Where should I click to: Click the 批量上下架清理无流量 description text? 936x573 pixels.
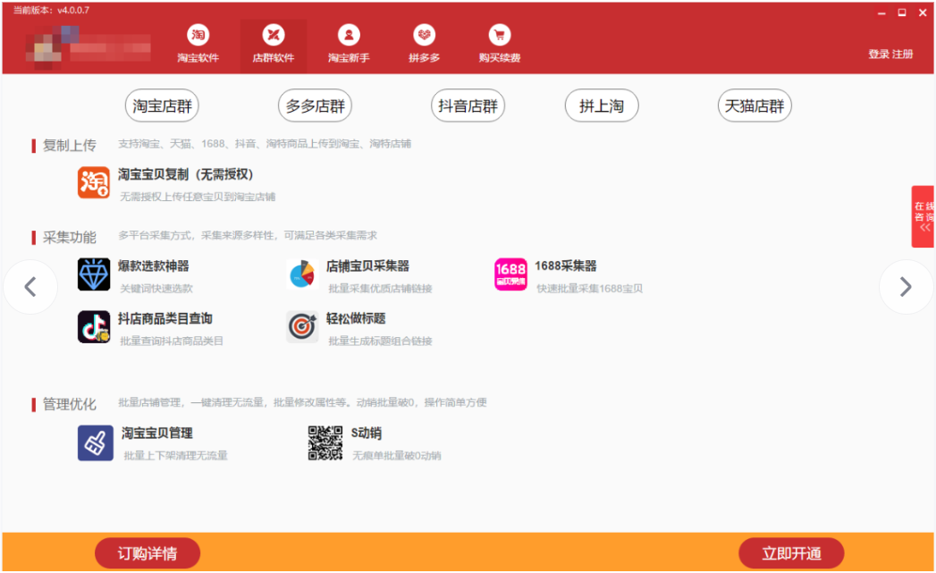point(175,456)
